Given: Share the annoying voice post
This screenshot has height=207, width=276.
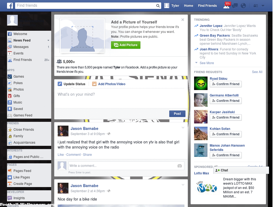Looking at the screenshot, I should 87,154.
